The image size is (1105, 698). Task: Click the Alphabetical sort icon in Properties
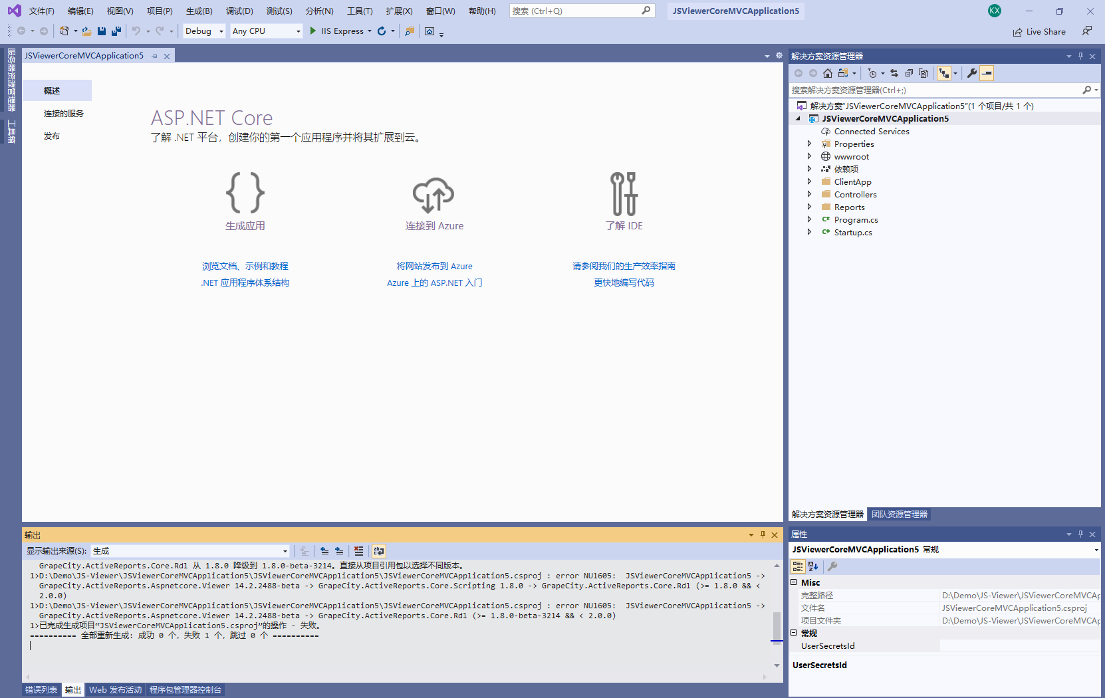click(x=813, y=566)
